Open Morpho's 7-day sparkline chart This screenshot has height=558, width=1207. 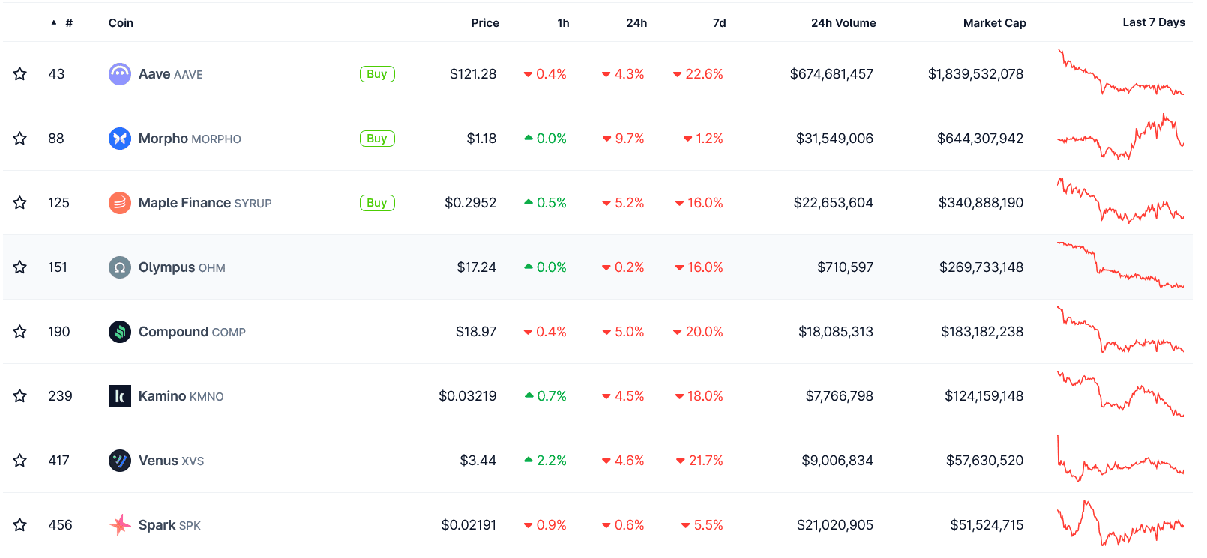pyautogui.click(x=1120, y=139)
